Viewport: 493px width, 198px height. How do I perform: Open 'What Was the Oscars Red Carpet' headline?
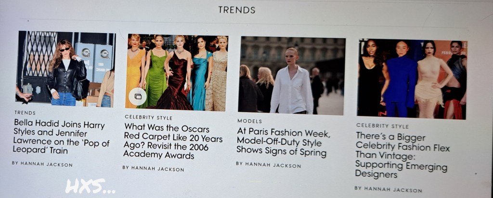tap(173, 141)
